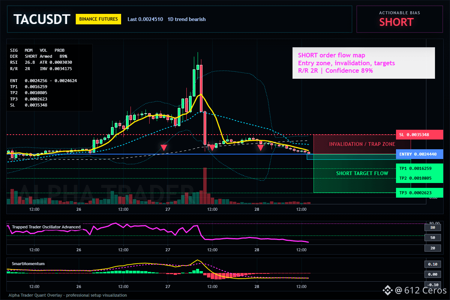The height and width of the screenshot is (300, 450).
Task: Click the SHORT TARGET FLOW label
Action: click(x=362, y=173)
